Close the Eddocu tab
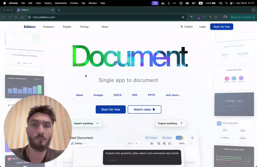 pyautogui.click(x=53, y=10)
